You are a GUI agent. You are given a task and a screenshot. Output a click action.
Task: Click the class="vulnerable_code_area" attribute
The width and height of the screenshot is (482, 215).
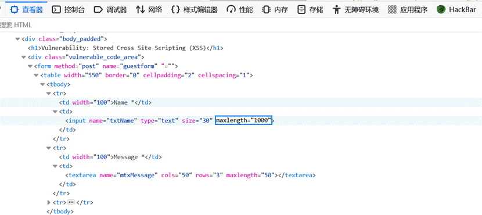tap(93, 57)
